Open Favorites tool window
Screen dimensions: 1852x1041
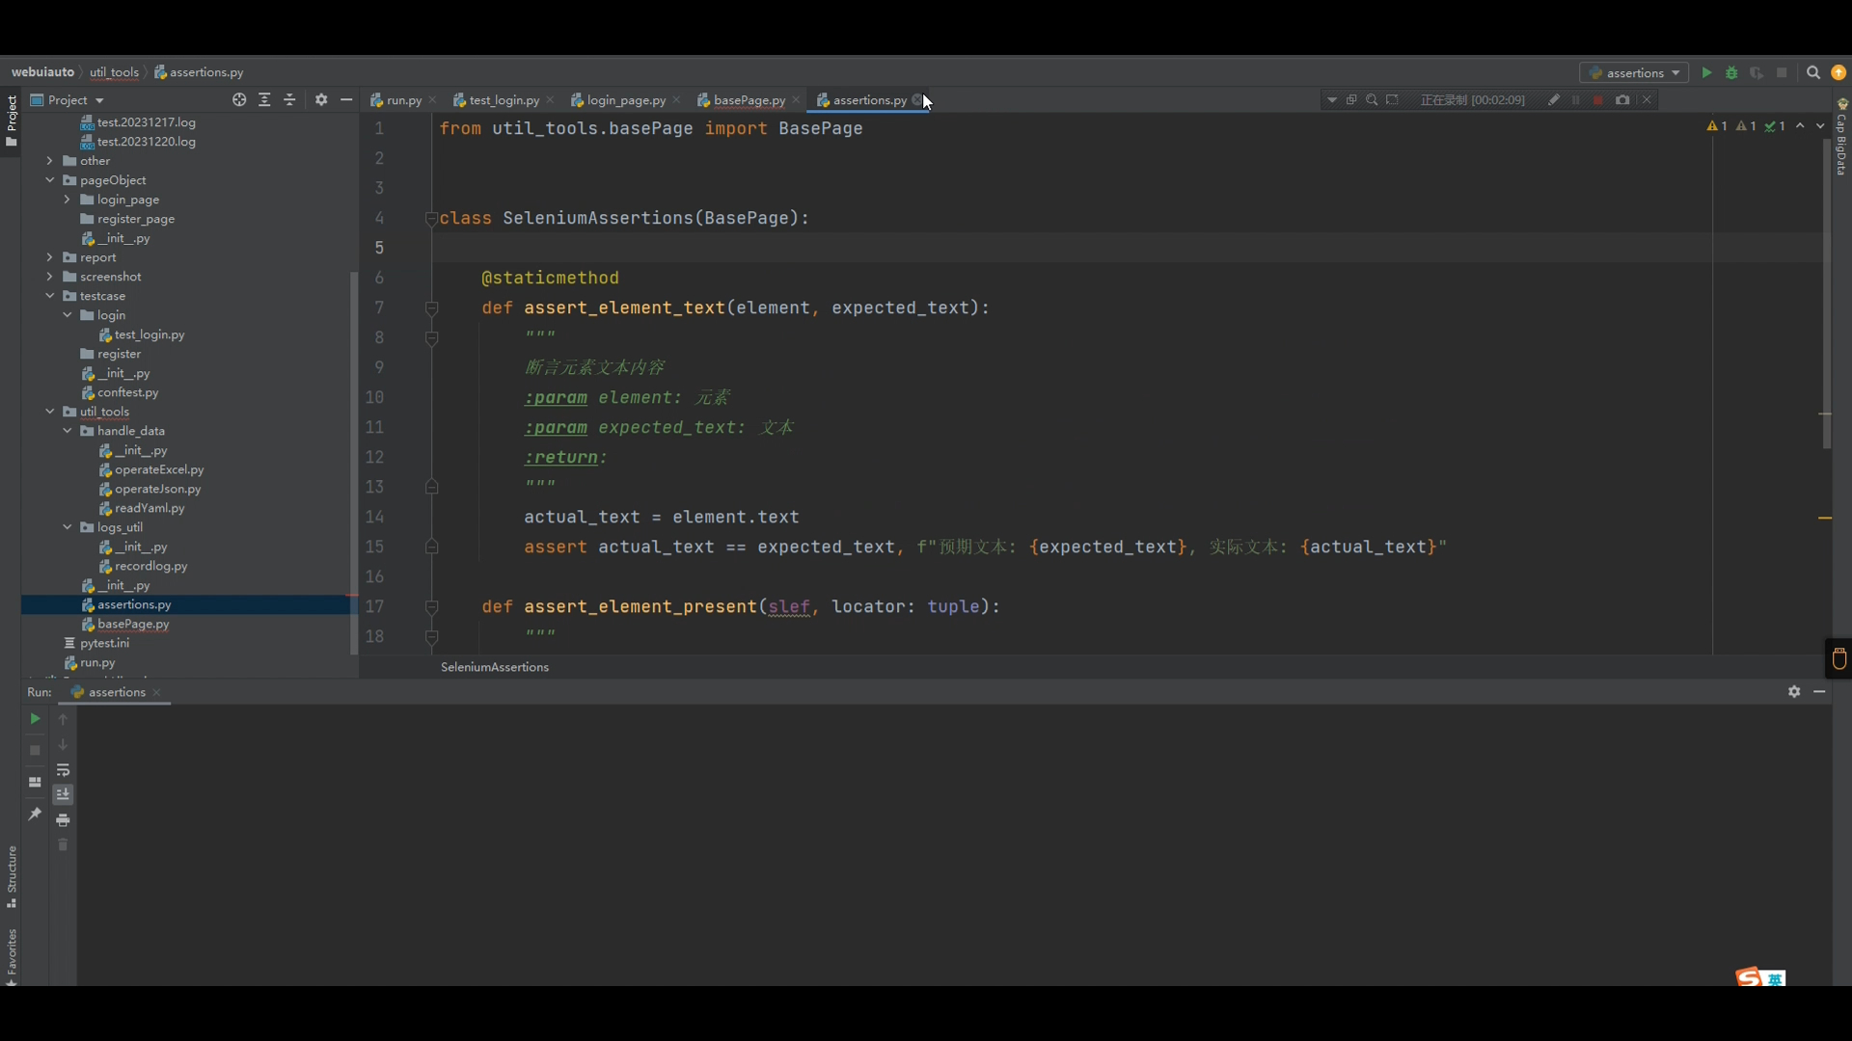tap(12, 956)
